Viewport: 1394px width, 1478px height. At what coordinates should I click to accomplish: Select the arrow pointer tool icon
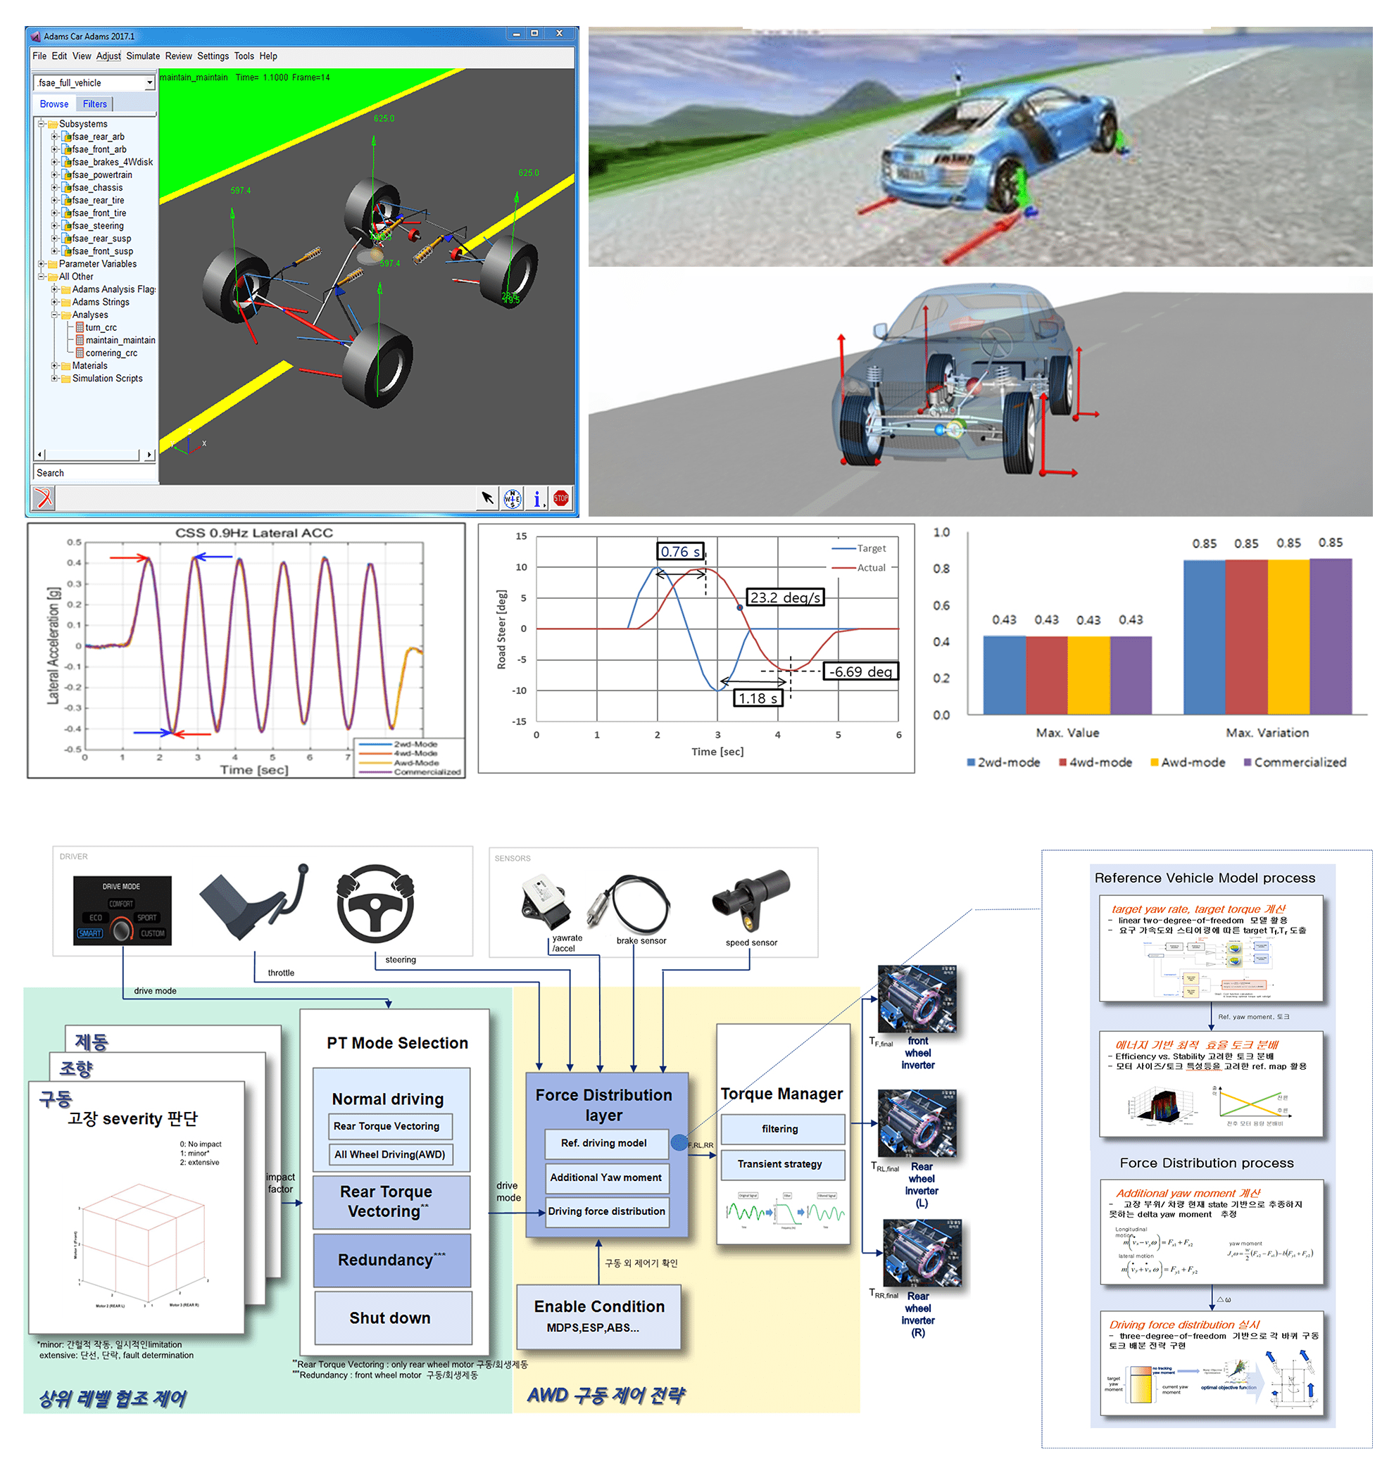point(487,498)
